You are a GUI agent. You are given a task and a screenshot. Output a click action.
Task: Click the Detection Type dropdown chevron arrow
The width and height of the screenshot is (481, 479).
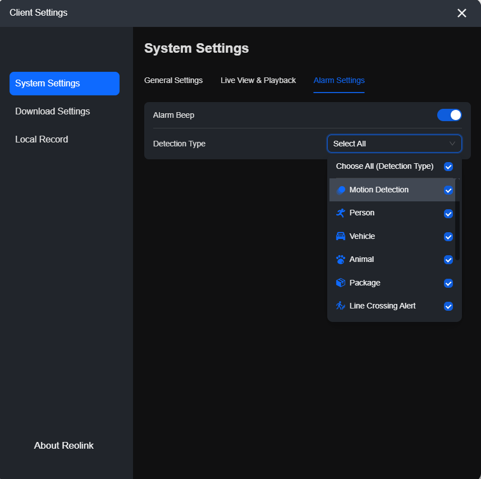452,144
